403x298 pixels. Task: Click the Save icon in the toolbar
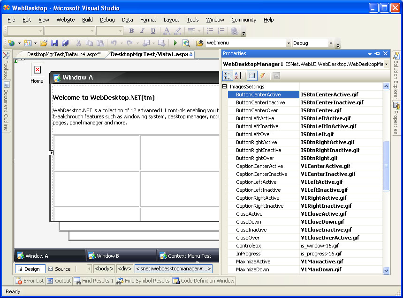(x=54, y=43)
